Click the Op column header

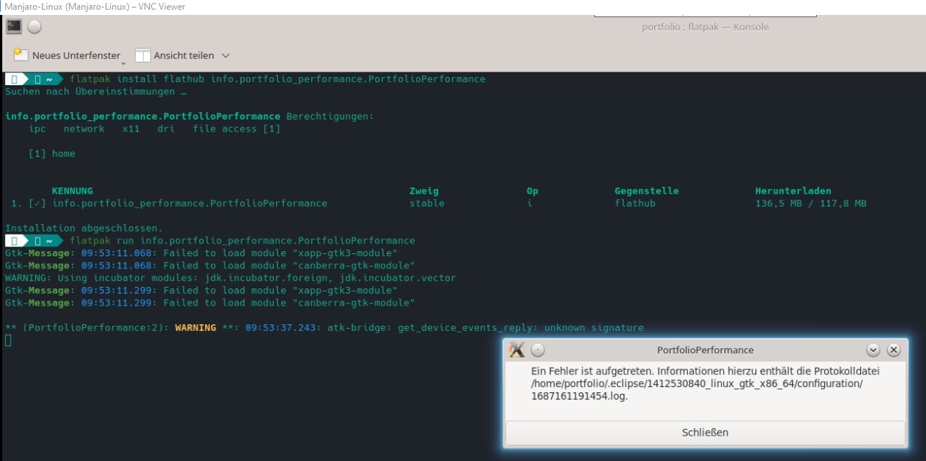point(532,191)
